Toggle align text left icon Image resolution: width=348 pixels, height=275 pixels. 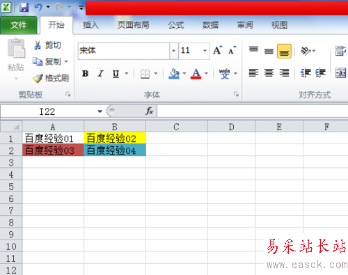(253, 73)
